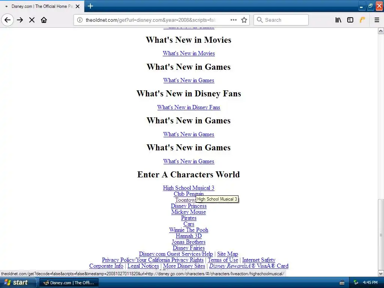Open the Corporate Info link
Image resolution: width=384 pixels, height=288 pixels.
(106, 266)
